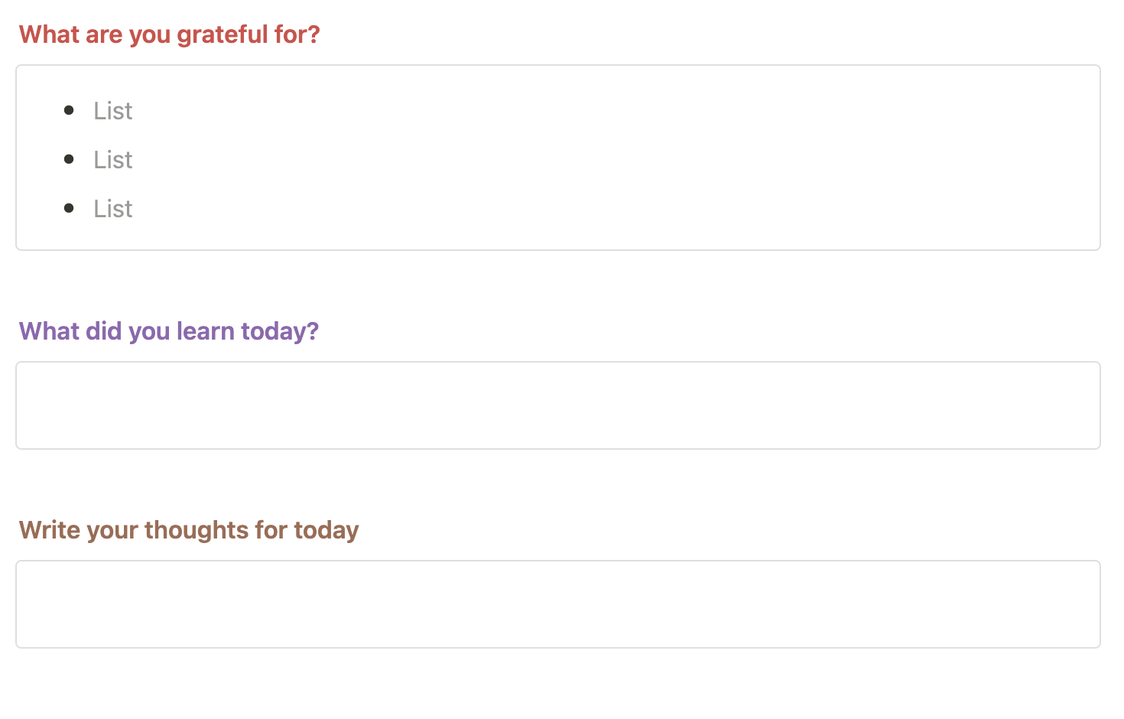Click the word 'What' in the red heading

[x=47, y=34]
